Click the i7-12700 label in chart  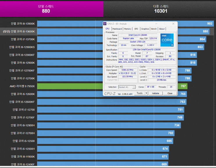(x=24, y=110)
